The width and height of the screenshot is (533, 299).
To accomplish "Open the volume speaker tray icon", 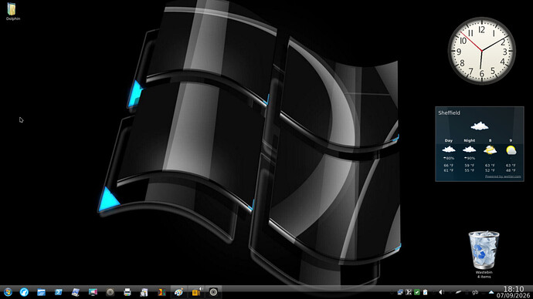I will tap(441, 292).
